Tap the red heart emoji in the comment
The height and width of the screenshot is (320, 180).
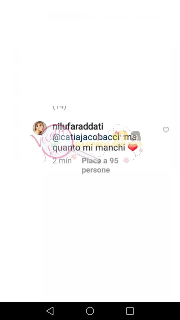click(x=133, y=147)
